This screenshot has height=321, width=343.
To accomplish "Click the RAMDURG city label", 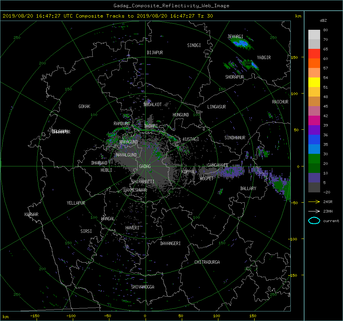I will point(122,124).
